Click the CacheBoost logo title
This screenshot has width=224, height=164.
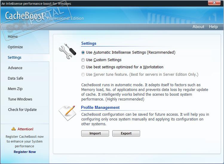25,16
